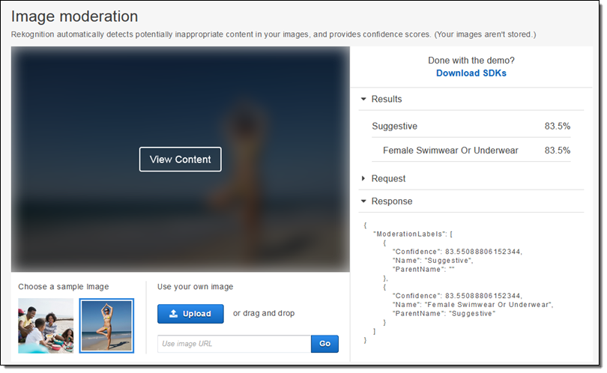The image size is (607, 373).
Task: Open the Download SDKs link
Action: 471,73
